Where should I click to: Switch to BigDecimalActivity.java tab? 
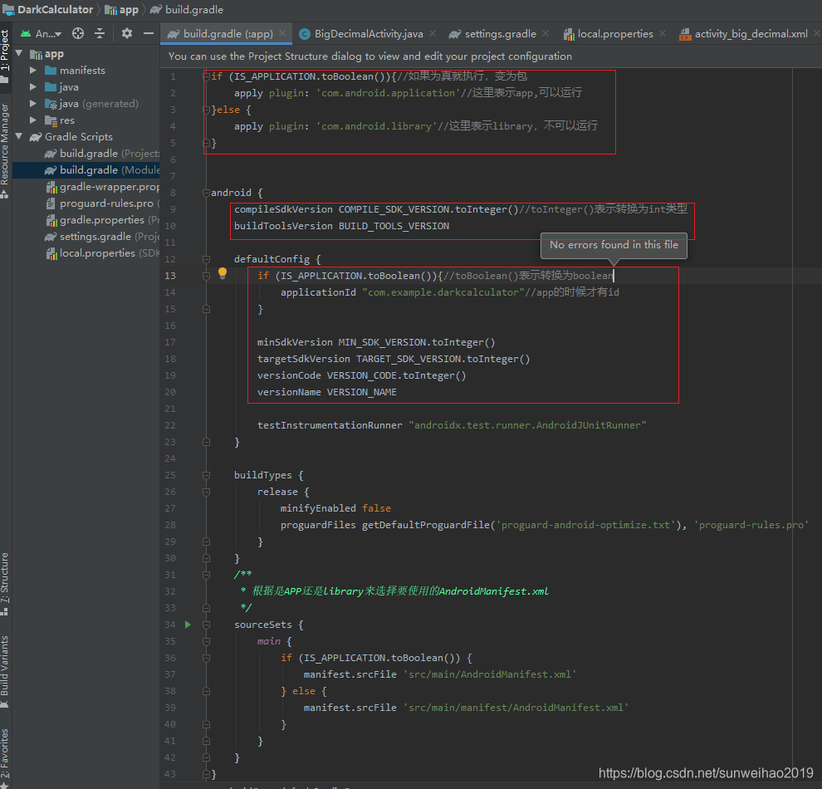pyautogui.click(x=368, y=33)
